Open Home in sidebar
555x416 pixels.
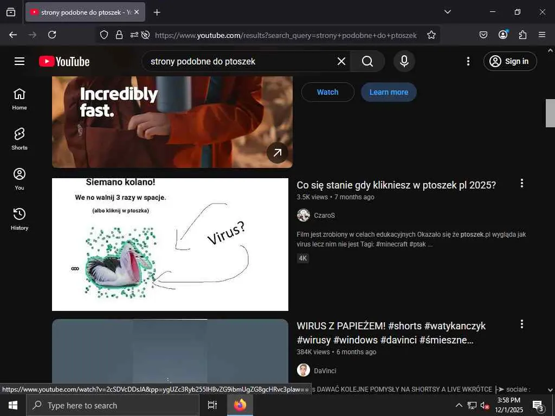20,99
